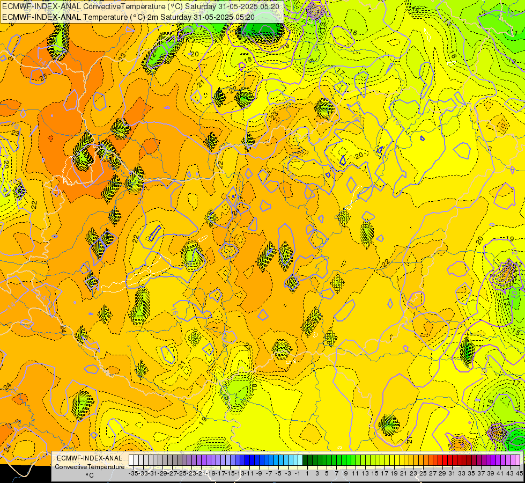Click the °C unit label in the legend

(x=90, y=475)
